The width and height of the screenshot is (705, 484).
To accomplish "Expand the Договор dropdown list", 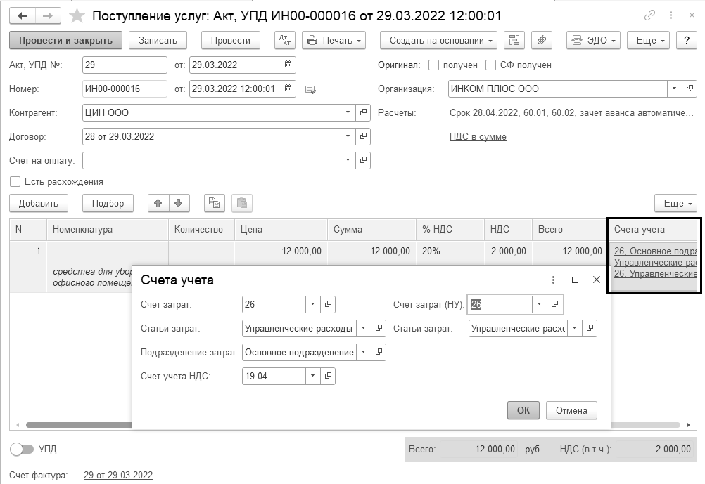I will pyautogui.click(x=348, y=136).
